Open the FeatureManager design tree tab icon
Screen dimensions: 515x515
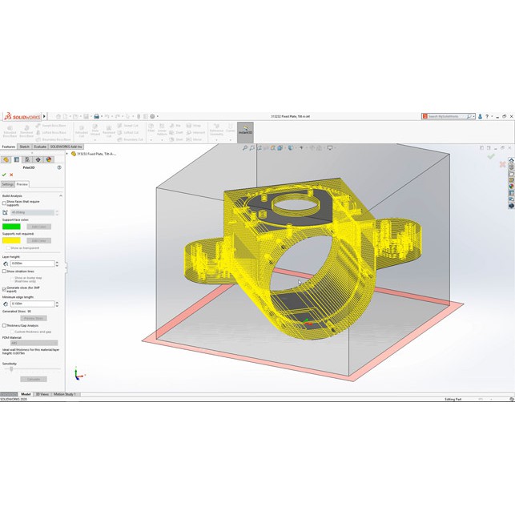click(x=6, y=159)
